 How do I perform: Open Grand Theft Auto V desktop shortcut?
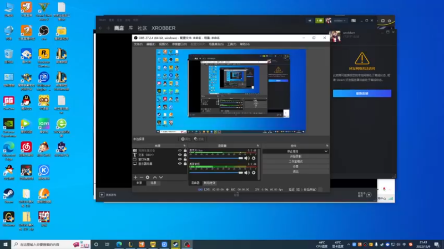(44, 11)
